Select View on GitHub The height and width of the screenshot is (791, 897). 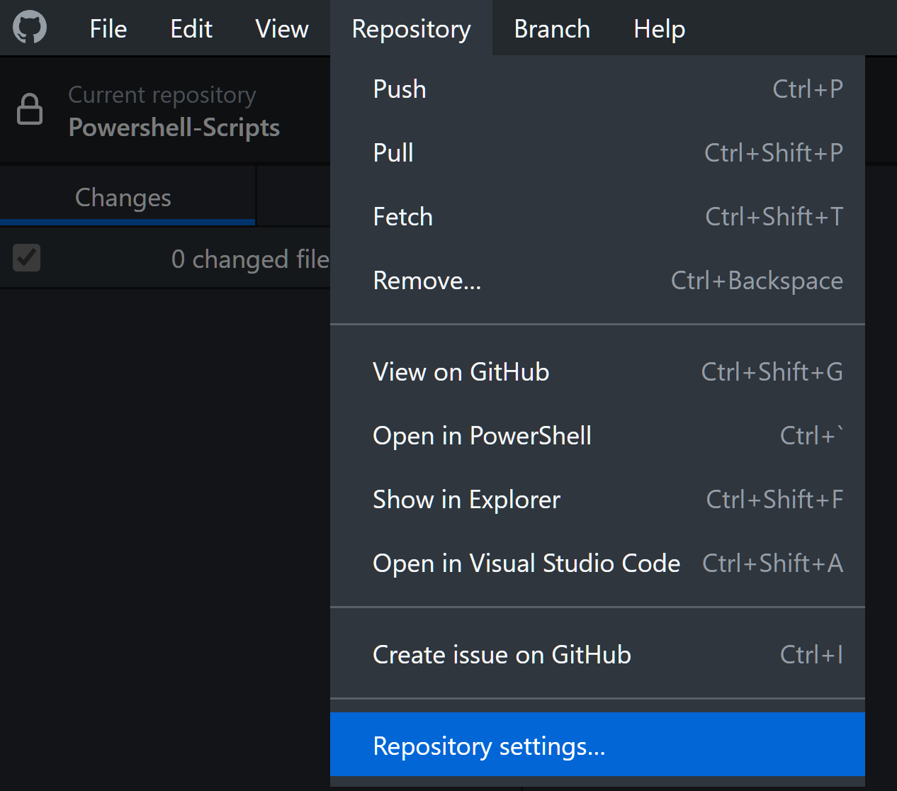(x=597, y=372)
